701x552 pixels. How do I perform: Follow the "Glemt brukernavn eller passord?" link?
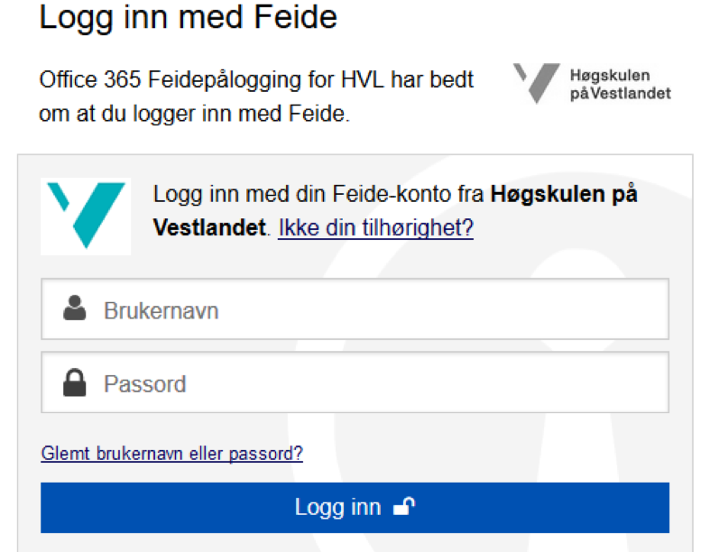pos(171,454)
